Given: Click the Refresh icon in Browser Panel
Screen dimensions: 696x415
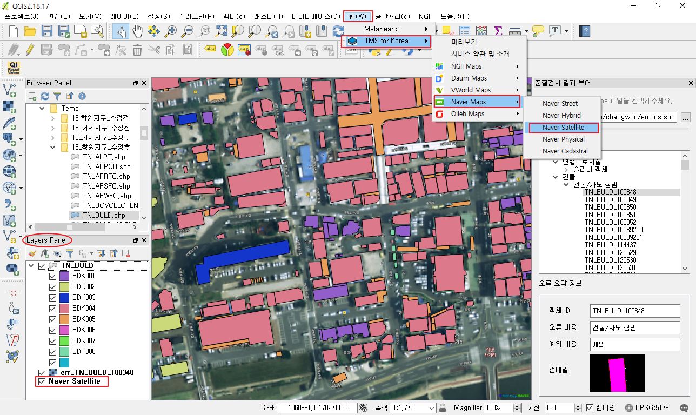Looking at the screenshot, I should 45,96.
